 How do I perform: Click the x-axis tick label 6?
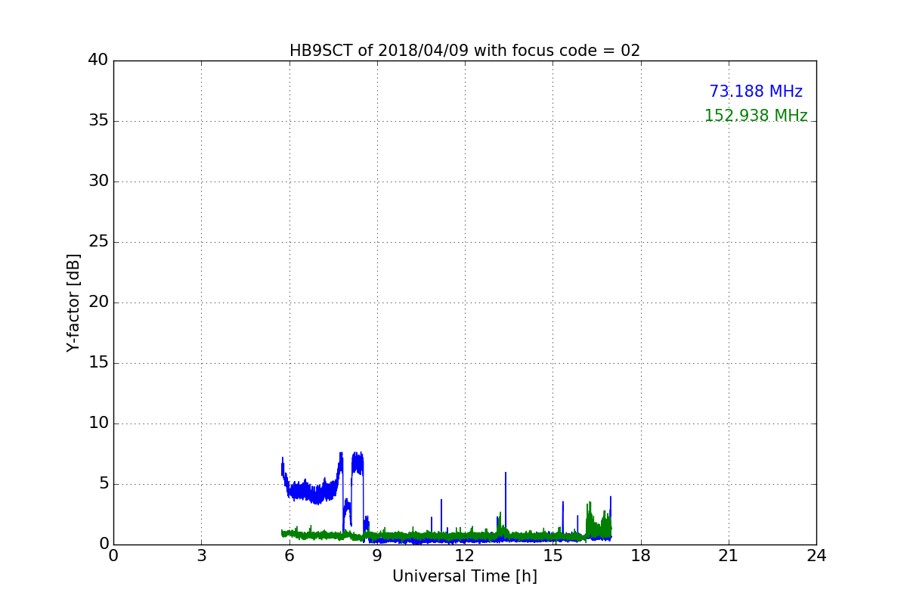(289, 555)
